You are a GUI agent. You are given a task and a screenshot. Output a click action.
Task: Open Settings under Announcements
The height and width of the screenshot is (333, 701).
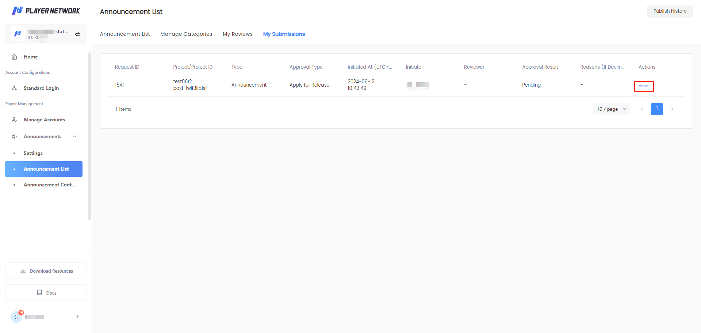(x=33, y=154)
